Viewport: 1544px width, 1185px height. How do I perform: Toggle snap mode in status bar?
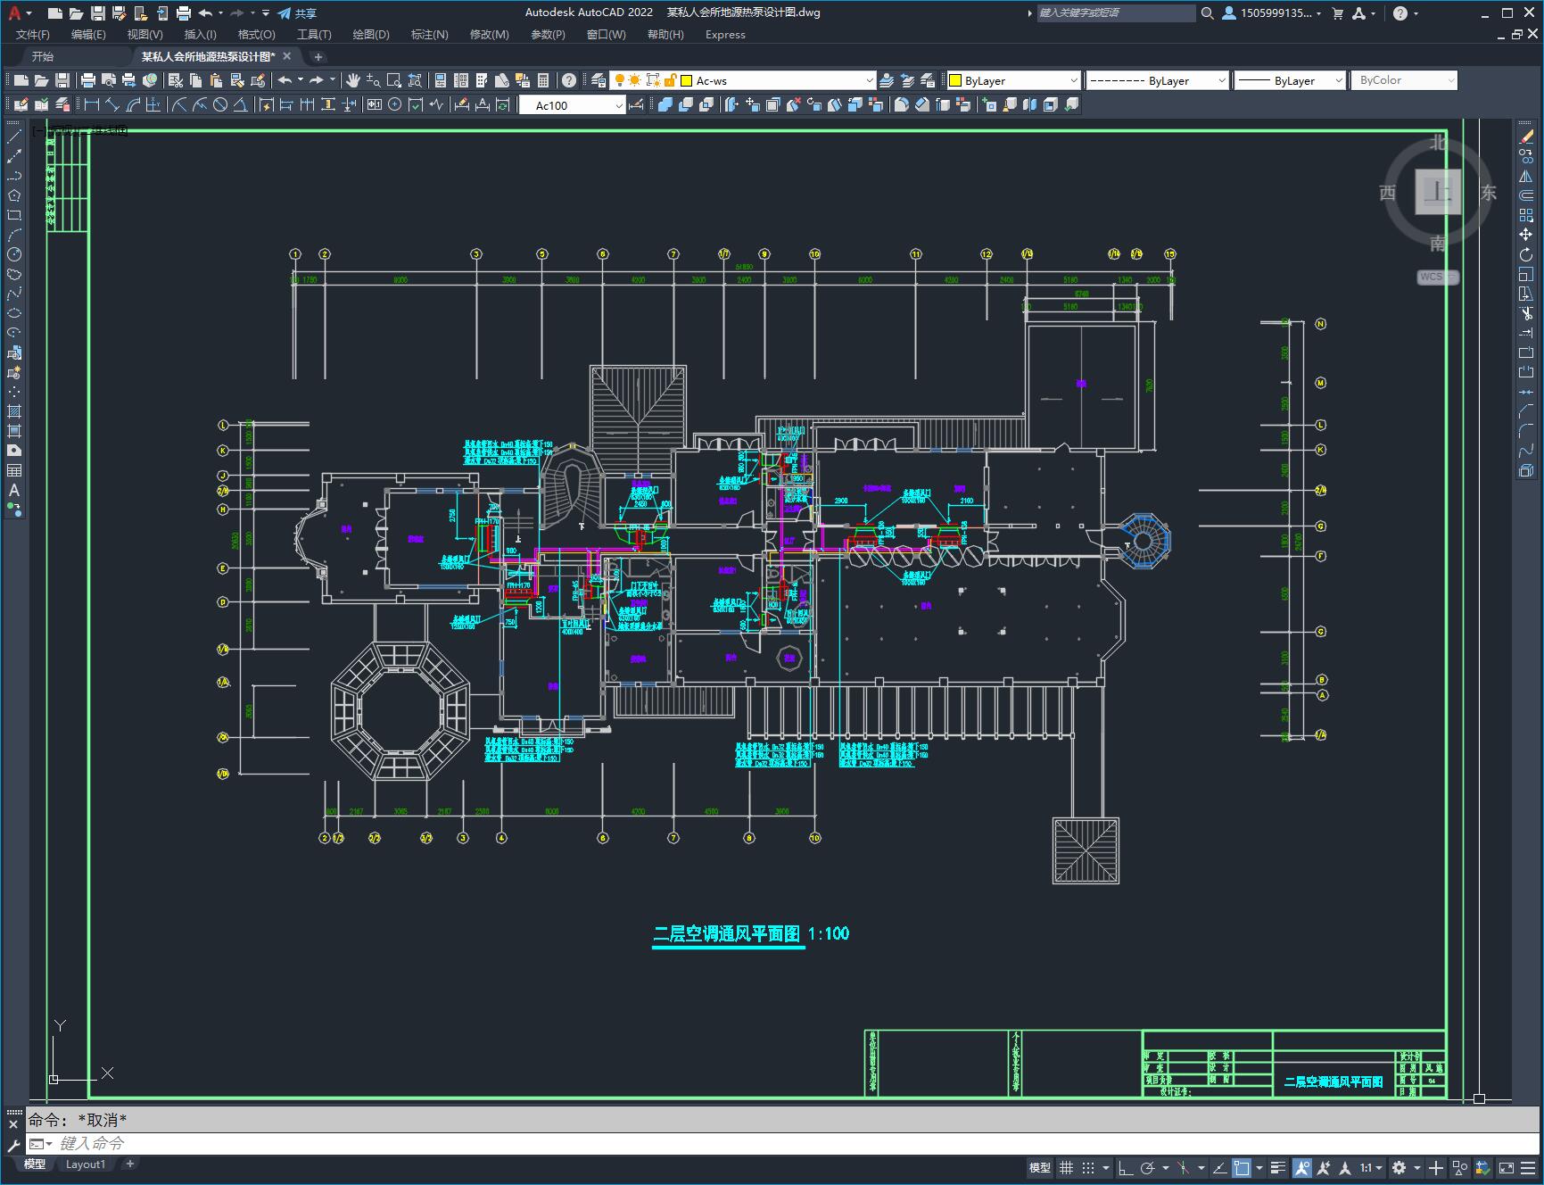(1088, 1167)
